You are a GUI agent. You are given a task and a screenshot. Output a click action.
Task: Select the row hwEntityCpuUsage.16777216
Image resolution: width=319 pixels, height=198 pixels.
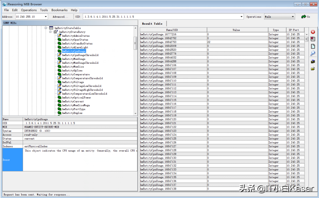[222, 34]
